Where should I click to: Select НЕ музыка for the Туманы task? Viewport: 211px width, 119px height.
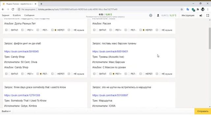pos(160,74)
